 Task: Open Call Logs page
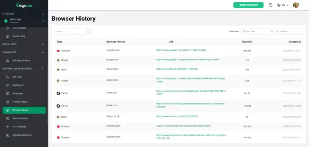(x=17, y=77)
